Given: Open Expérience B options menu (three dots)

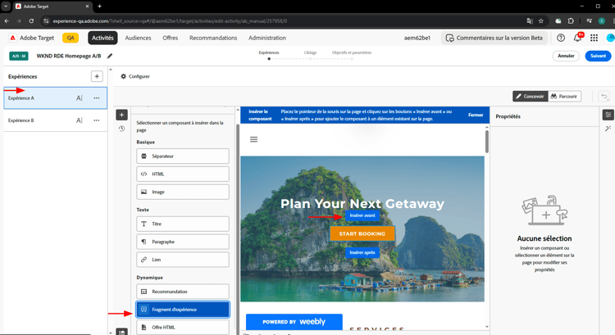Looking at the screenshot, I should (x=97, y=120).
